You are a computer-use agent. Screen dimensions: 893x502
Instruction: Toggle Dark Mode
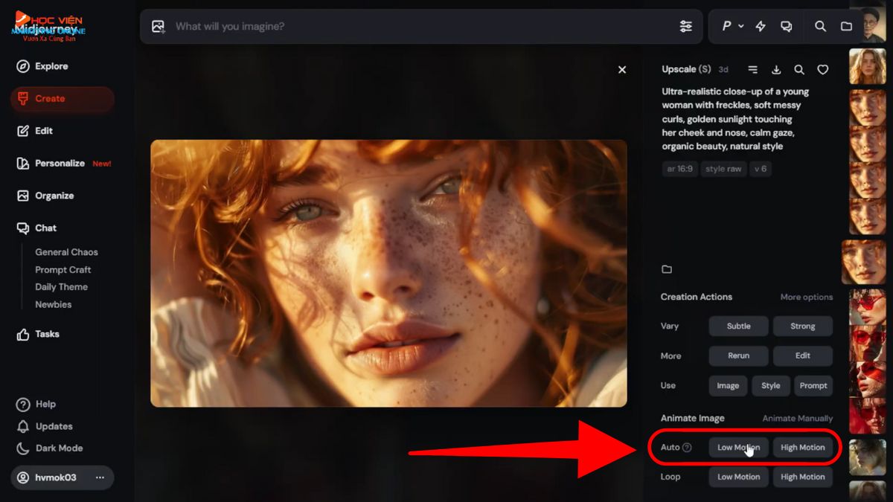pos(49,448)
